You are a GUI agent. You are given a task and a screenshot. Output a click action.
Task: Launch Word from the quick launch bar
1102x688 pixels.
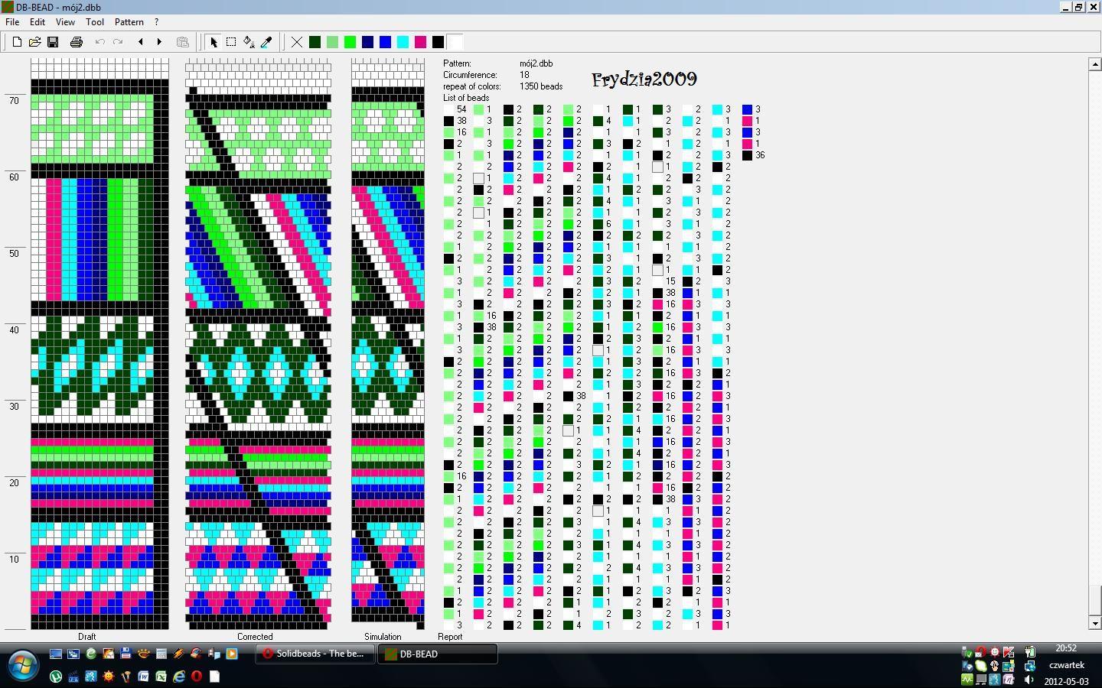pyautogui.click(x=143, y=677)
